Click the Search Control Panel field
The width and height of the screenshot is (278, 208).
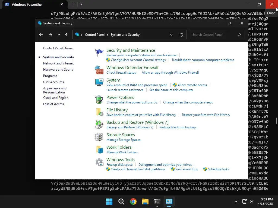point(217,35)
